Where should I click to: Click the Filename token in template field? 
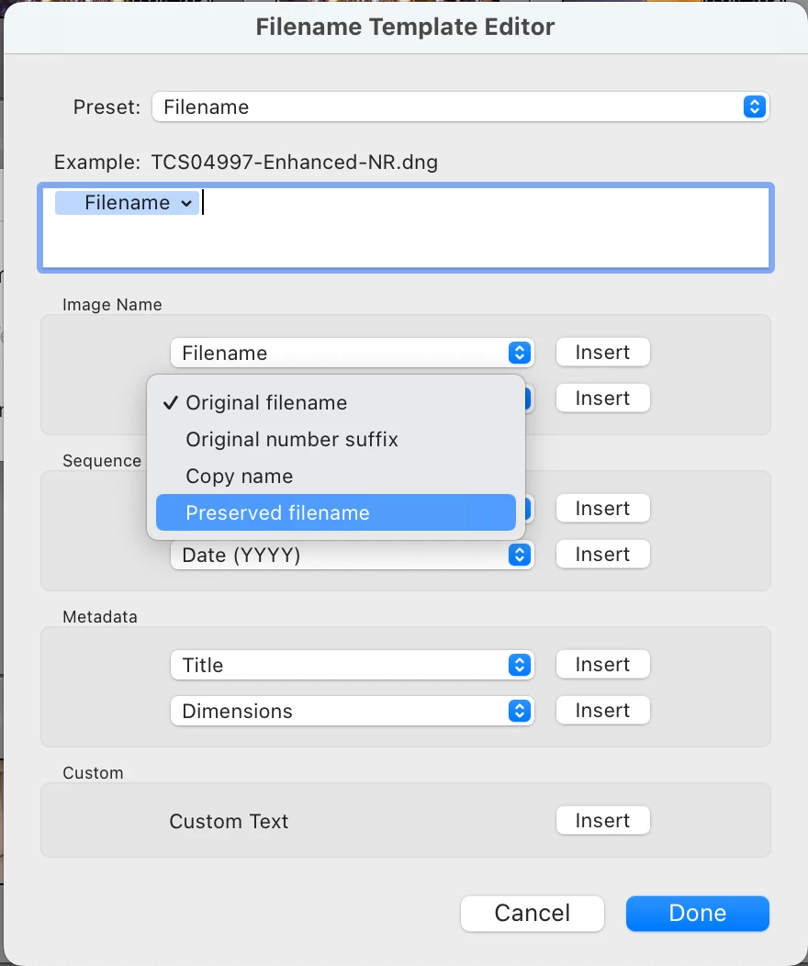[127, 203]
